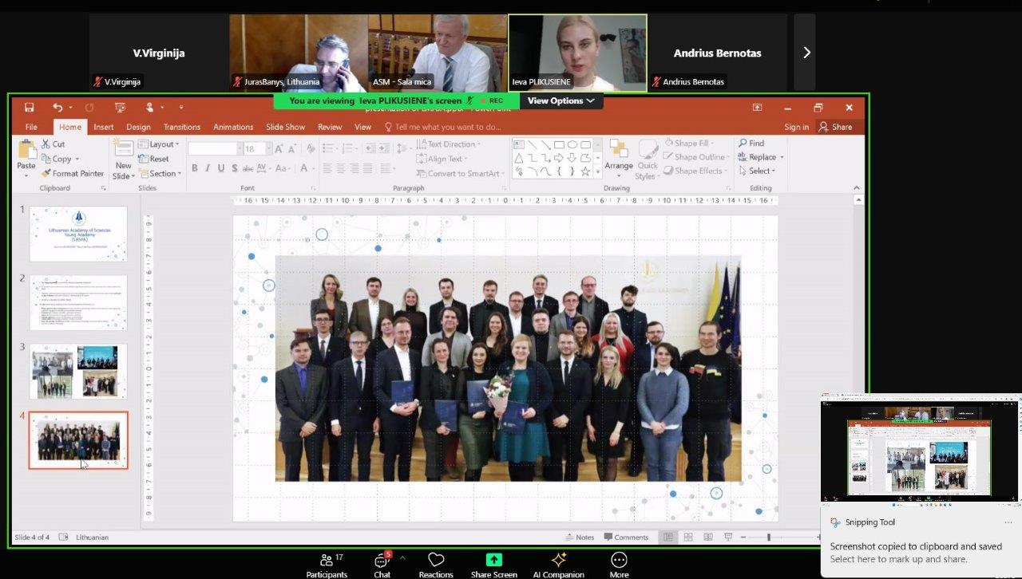
Task: Click Find in the Editing group
Action: click(751, 144)
